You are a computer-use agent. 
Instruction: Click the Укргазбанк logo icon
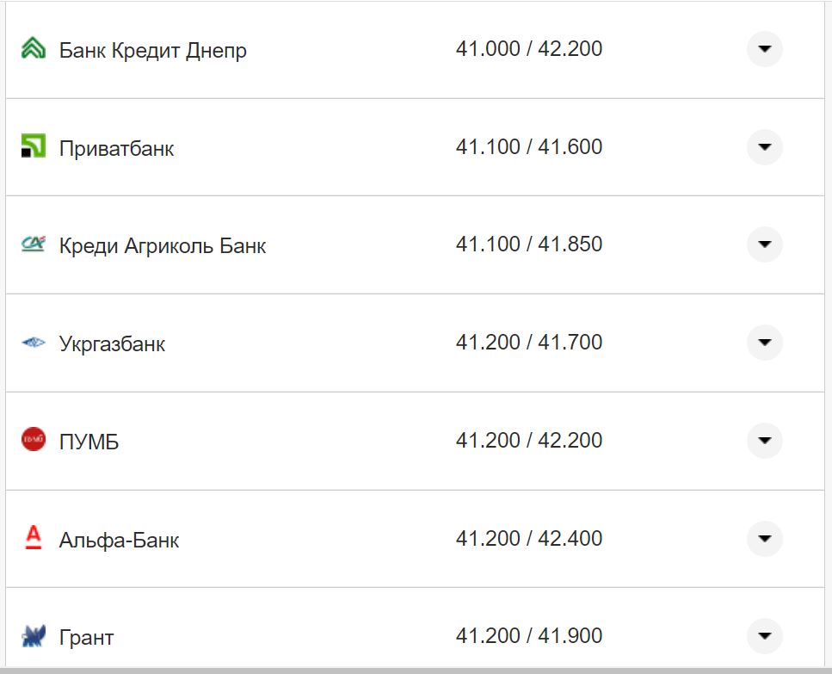pyautogui.click(x=33, y=343)
